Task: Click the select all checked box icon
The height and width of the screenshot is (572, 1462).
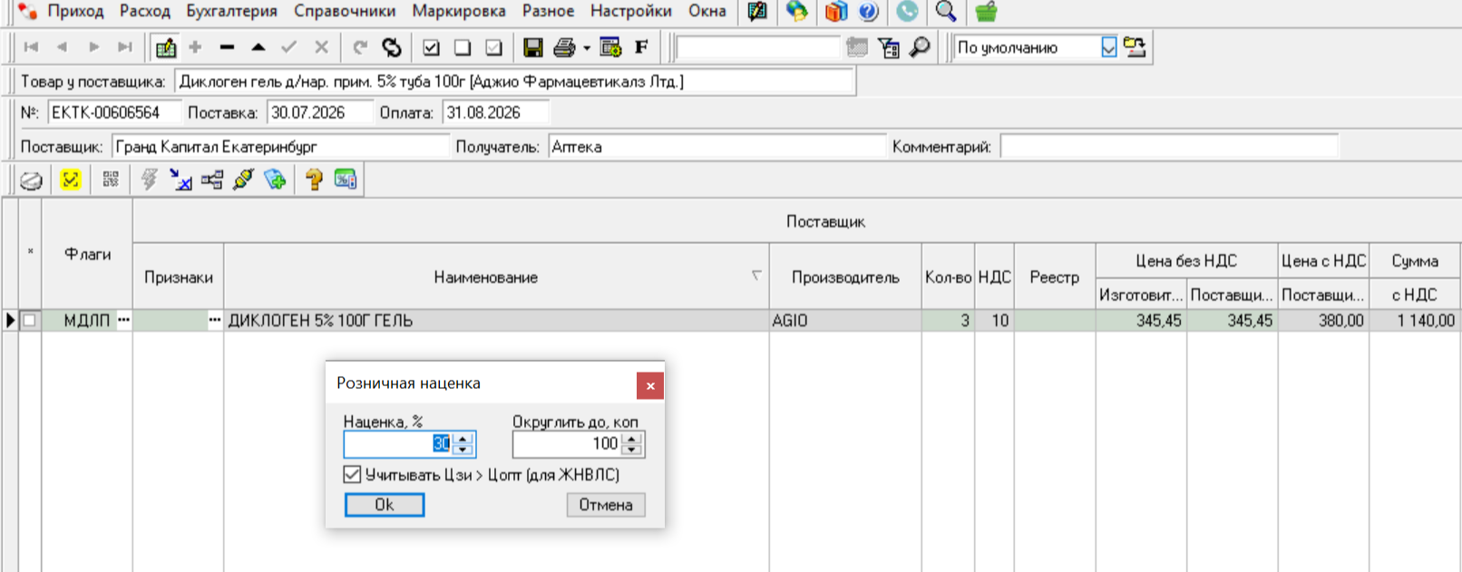Action: (x=432, y=47)
